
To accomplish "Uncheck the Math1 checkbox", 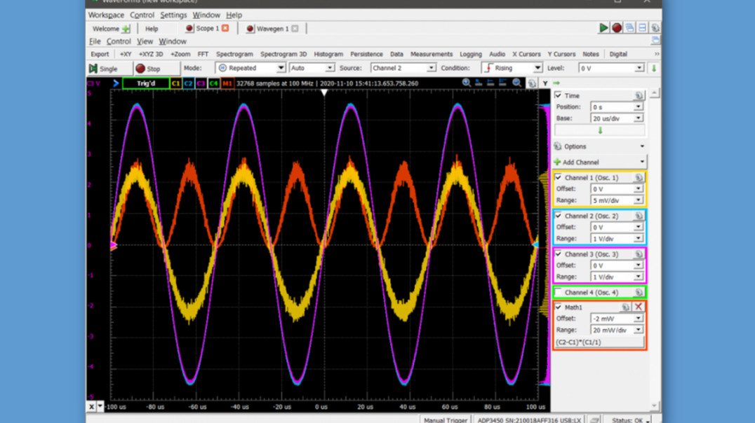I will [x=558, y=307].
